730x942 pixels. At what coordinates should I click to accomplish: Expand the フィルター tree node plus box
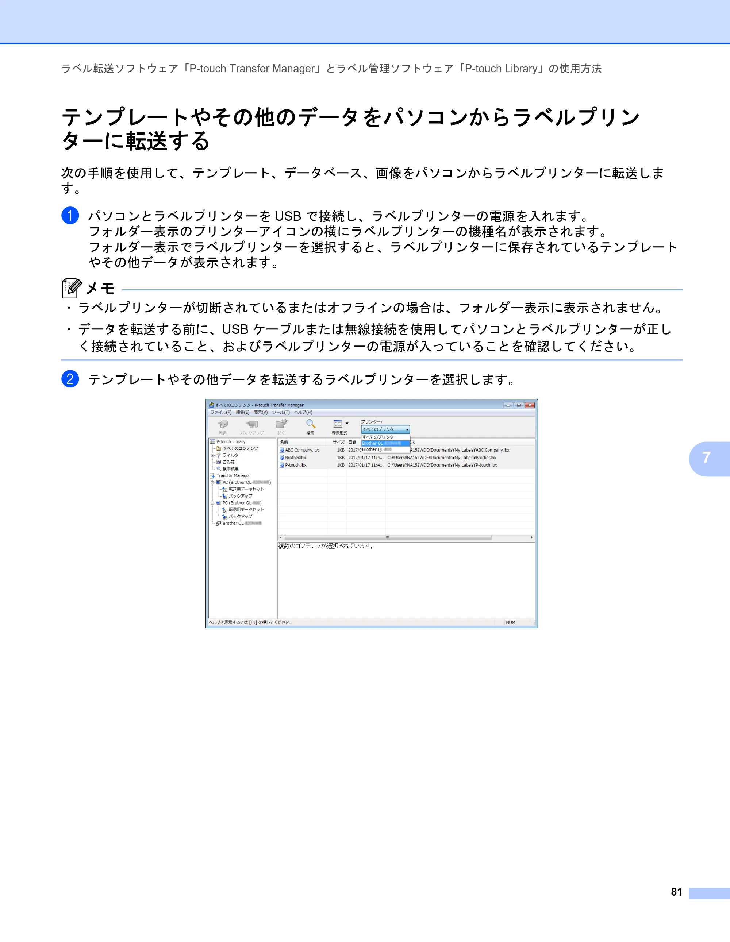click(x=212, y=455)
